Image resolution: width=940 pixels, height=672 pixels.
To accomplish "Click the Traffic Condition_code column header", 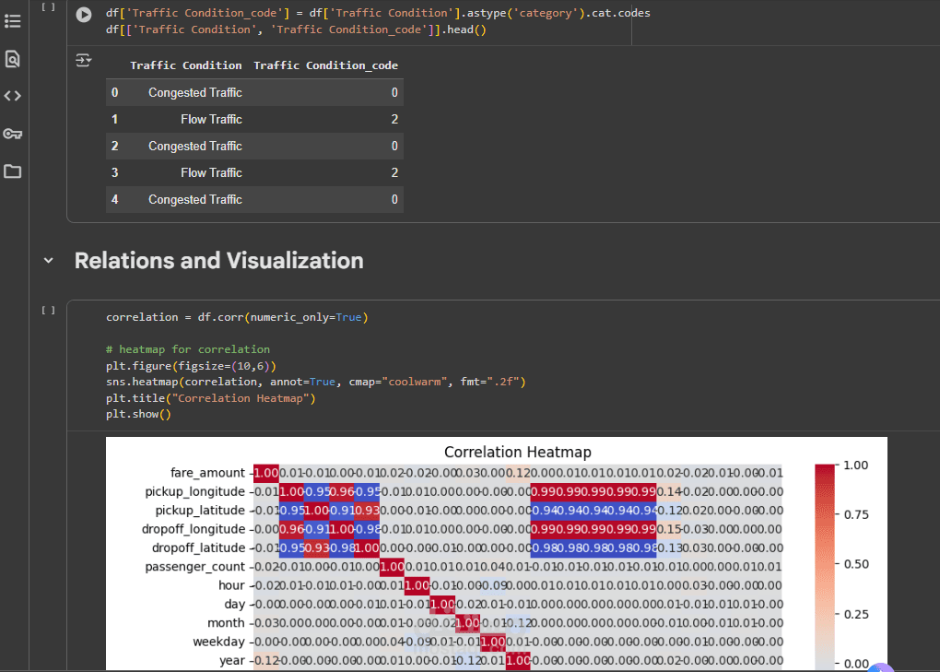I will click(325, 65).
